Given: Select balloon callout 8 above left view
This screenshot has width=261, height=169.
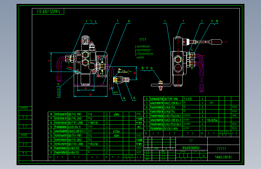Looking at the screenshot, I should [129, 21].
